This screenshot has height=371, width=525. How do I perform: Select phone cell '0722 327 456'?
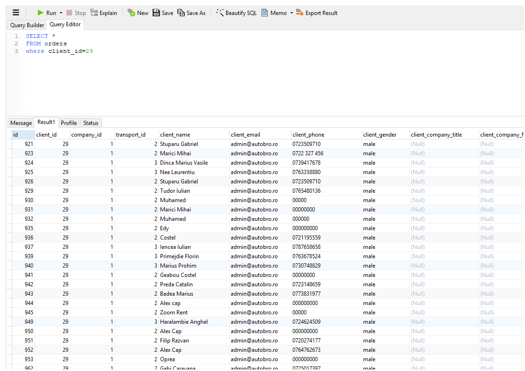[327, 153]
